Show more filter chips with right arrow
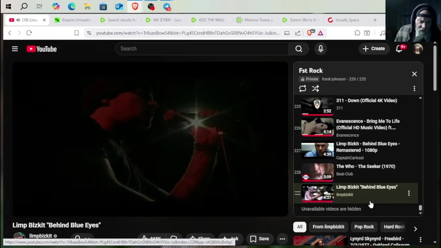441x248 pixels. [x=415, y=229]
